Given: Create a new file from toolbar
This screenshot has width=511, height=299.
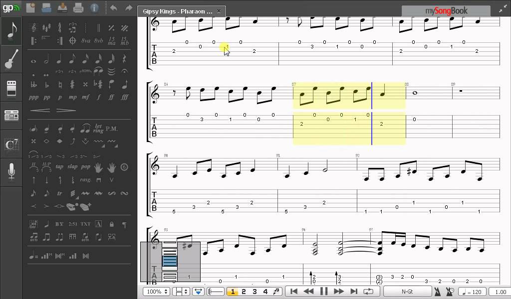Looking at the screenshot, I should pyautogui.click(x=31, y=8).
